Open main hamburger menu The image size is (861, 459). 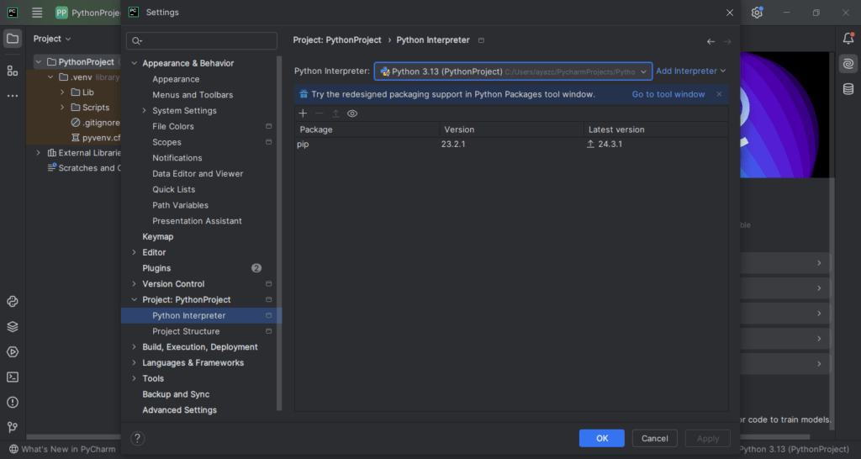pyautogui.click(x=37, y=12)
